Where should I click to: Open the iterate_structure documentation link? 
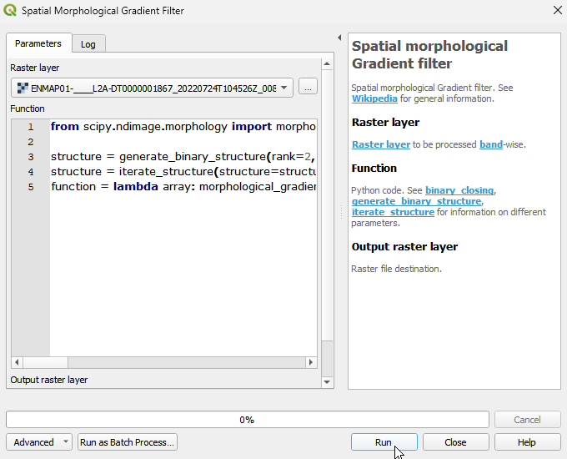click(x=393, y=212)
